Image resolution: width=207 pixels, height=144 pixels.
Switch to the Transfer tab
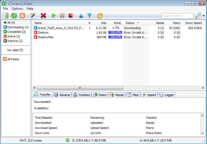pyautogui.click(x=42, y=94)
